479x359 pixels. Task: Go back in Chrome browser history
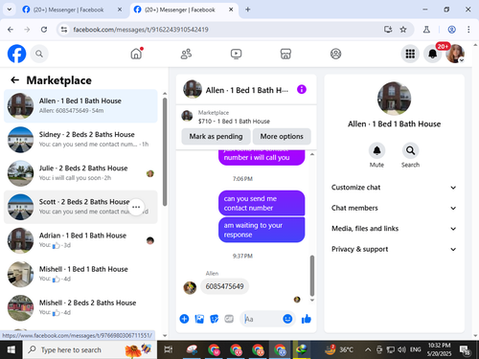click(11, 30)
